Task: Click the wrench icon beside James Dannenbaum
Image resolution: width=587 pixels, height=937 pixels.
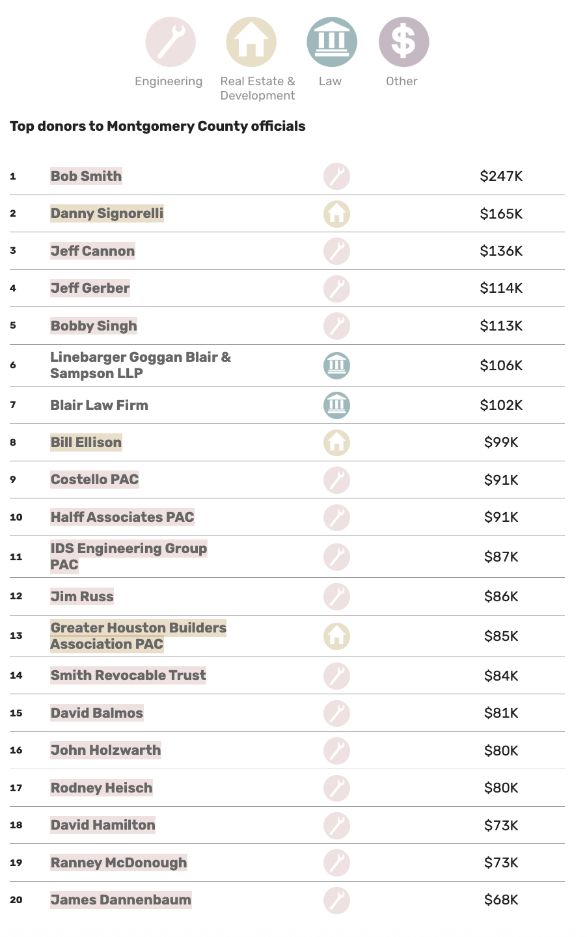Action: click(336, 901)
